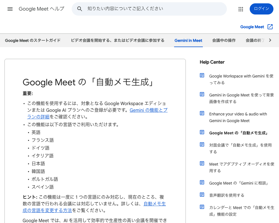Expand more tabs with the right chevron

(x=270, y=40)
